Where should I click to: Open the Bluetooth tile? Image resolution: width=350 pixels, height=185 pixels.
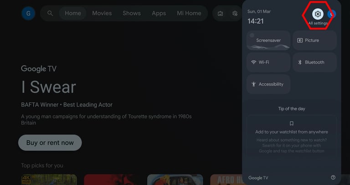314,62
